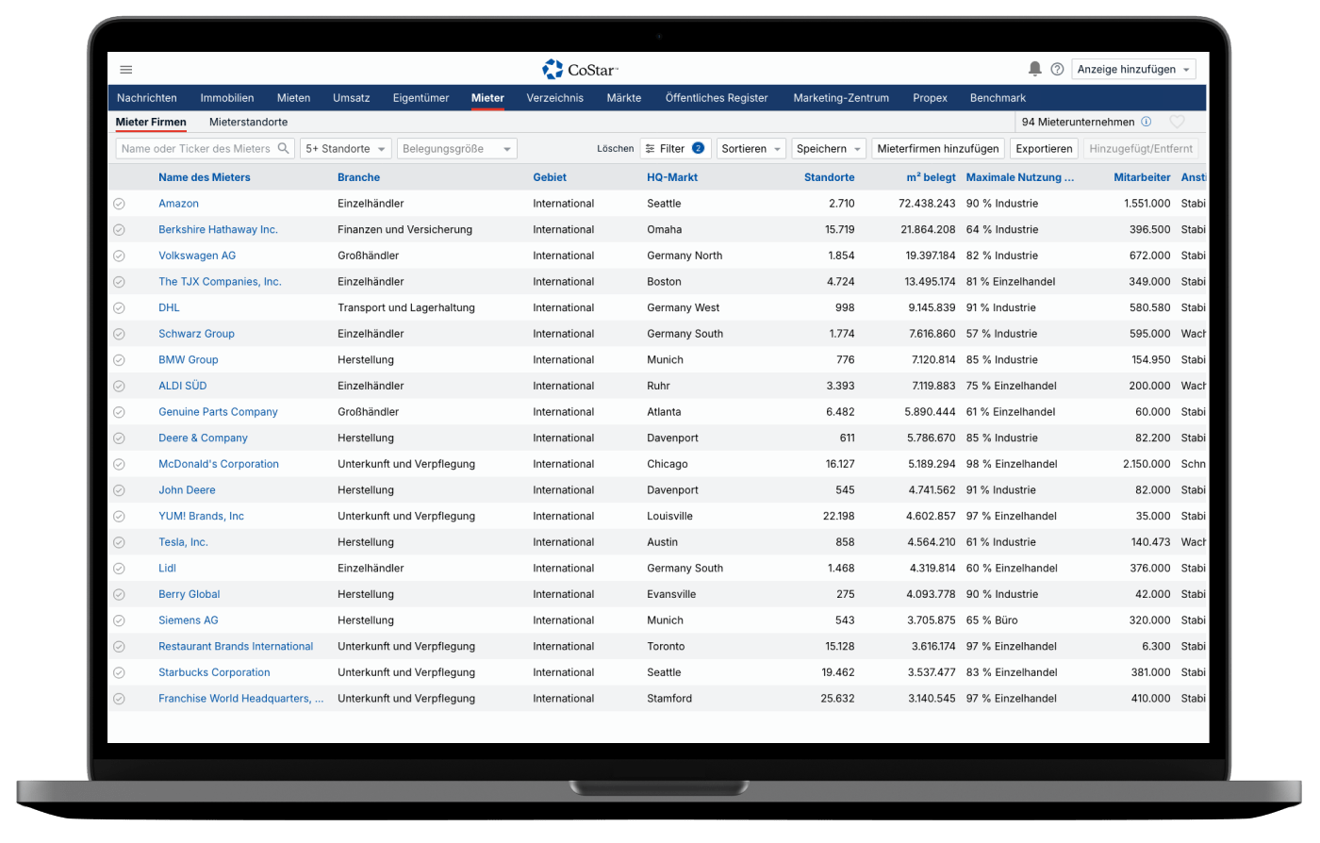Open Franchise World Headquarters link
1320x843 pixels.
click(x=240, y=699)
